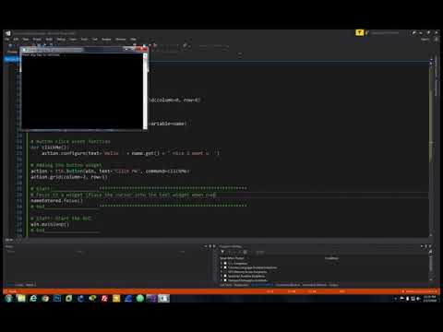This screenshot has height=332, width=443.
Task: Switch to the Output tab
Action: tap(334, 285)
